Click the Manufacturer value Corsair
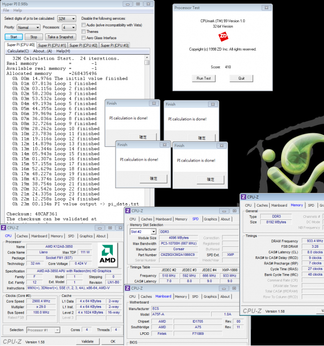The height and width of the screenshot is (346, 324). (178, 249)
